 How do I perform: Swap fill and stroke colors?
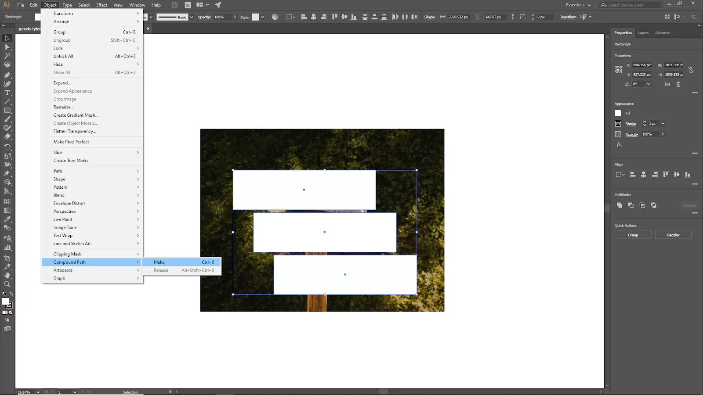point(11,294)
